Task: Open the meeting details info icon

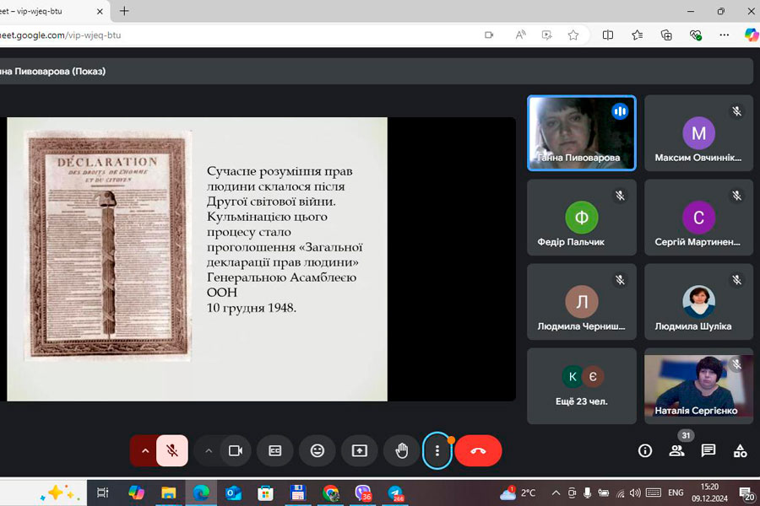Action: point(645,450)
